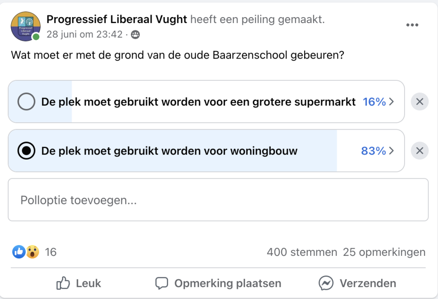438x299 pixels.
Task: Remove the woningbouw poll option with X
Action: pyautogui.click(x=420, y=151)
